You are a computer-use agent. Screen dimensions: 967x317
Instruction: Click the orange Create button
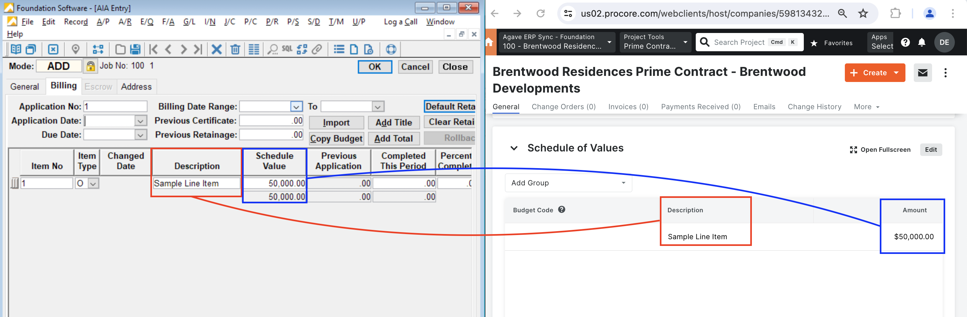875,73
